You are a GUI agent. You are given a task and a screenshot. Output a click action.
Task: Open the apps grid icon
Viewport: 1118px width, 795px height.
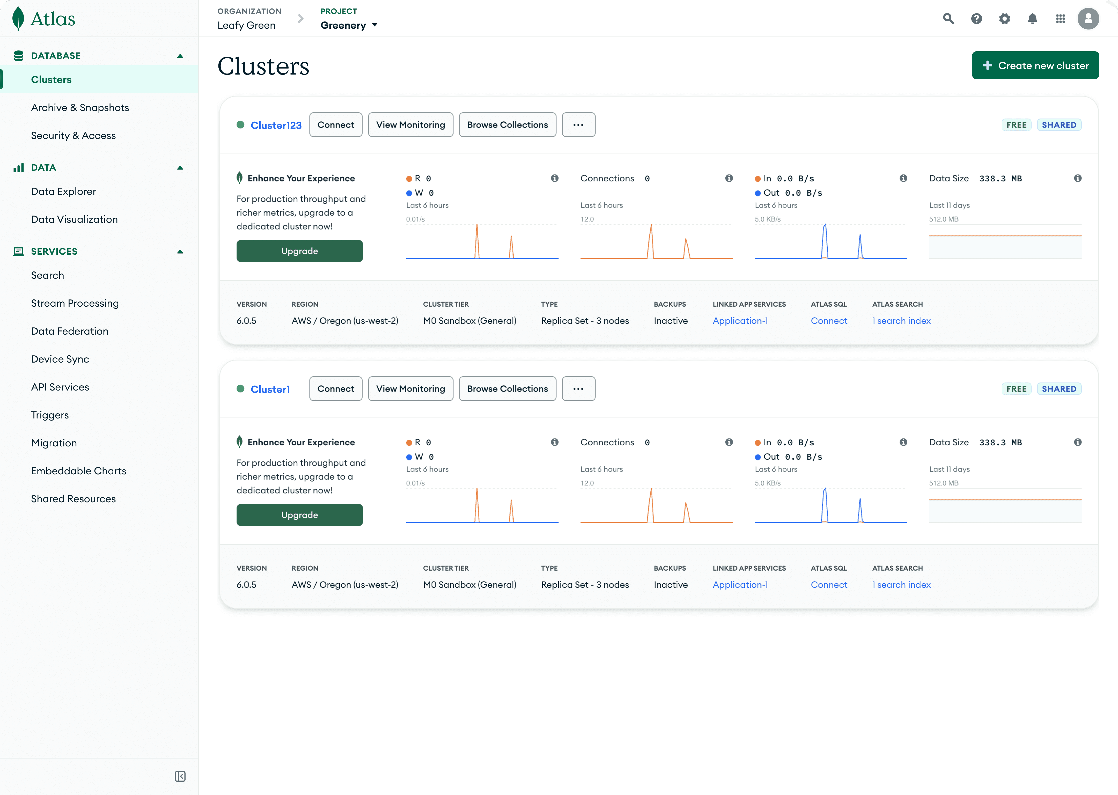pos(1060,19)
